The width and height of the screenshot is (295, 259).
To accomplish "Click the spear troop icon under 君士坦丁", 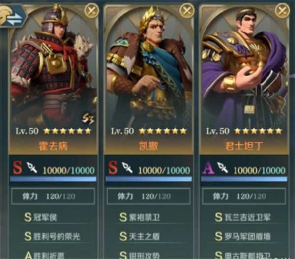I will (223, 167).
